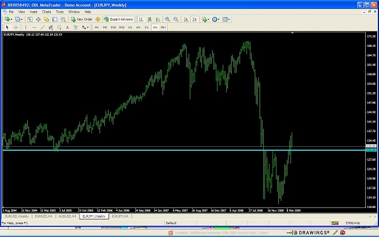Select the Text tool marked A
379x237 pixels.
[67, 27]
